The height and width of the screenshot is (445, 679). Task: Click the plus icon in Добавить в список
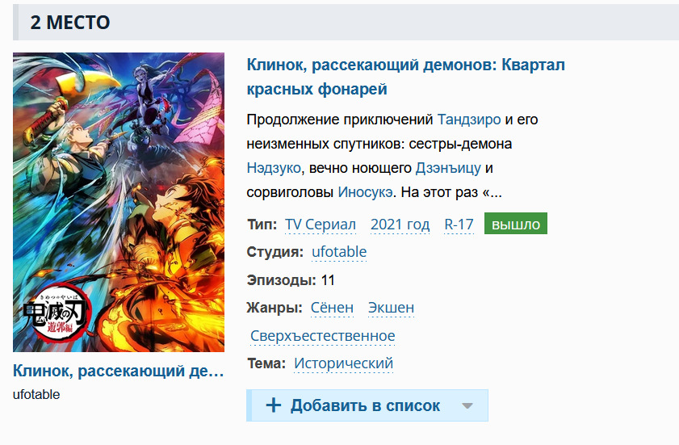(273, 405)
